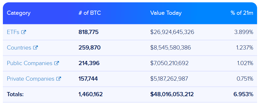
Task: Open the external link icon next to Private Companies
Action: [59, 79]
